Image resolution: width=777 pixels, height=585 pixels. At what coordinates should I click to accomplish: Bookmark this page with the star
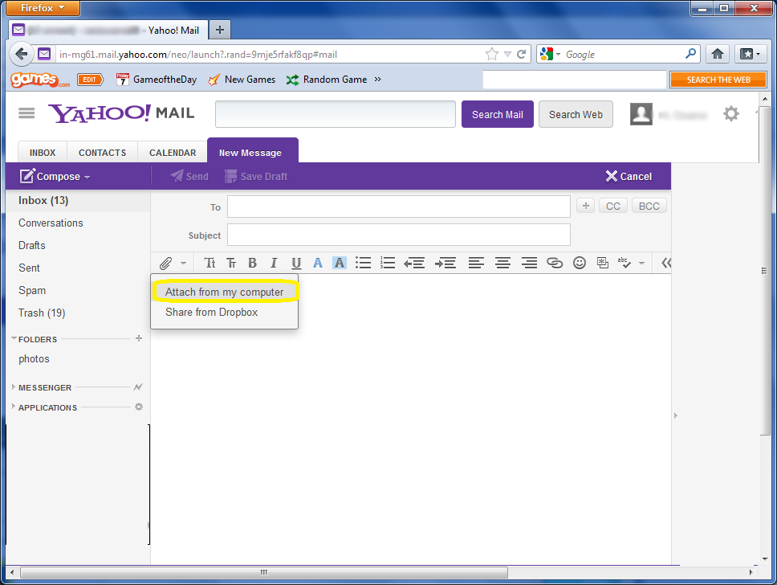(x=491, y=54)
